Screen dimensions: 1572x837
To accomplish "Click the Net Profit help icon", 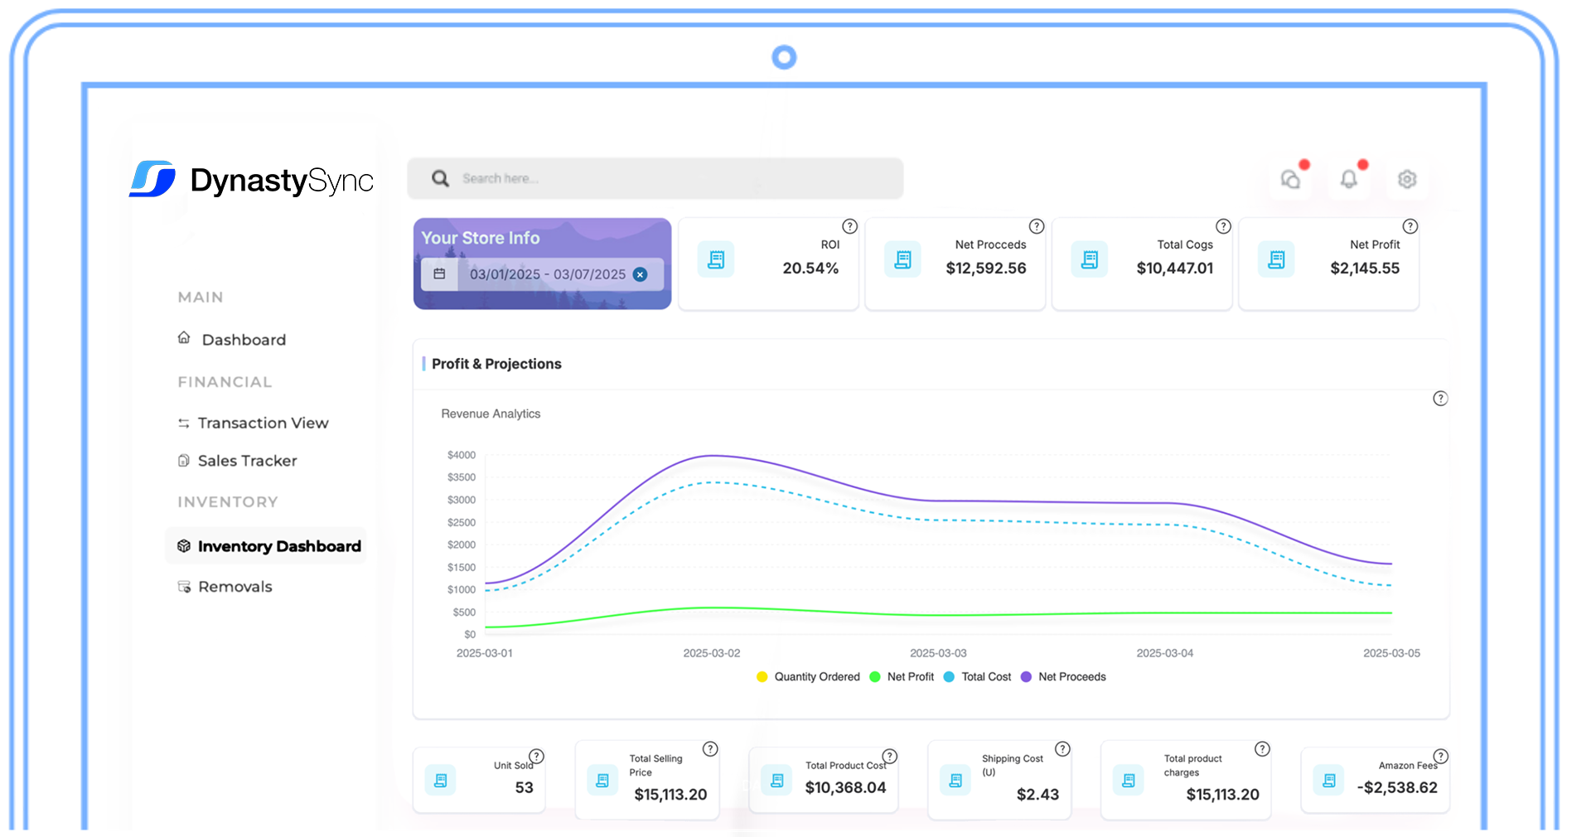I will coord(1410,226).
